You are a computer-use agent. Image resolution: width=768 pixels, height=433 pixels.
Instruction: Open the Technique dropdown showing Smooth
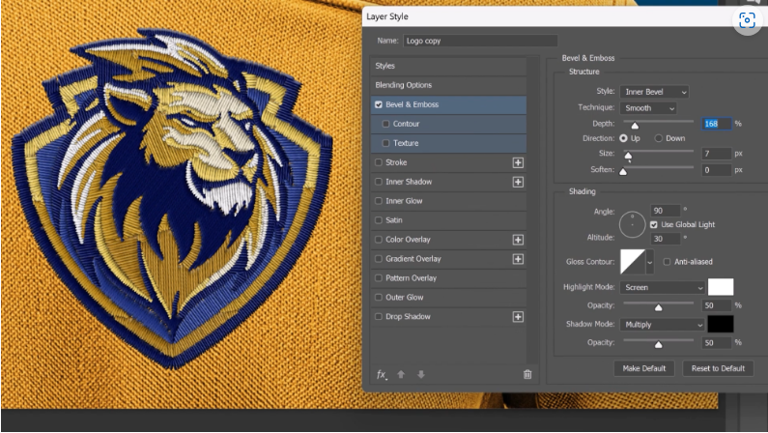pyautogui.click(x=648, y=107)
